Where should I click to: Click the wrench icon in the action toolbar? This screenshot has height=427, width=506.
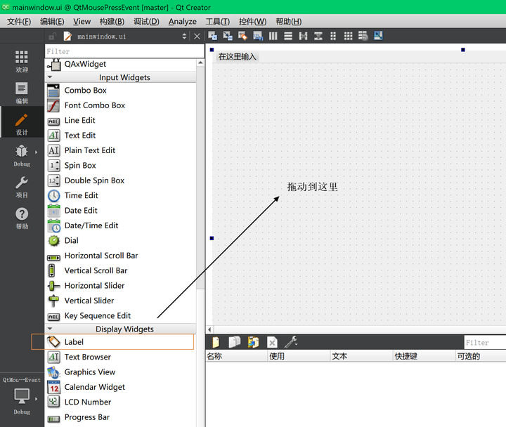point(291,342)
